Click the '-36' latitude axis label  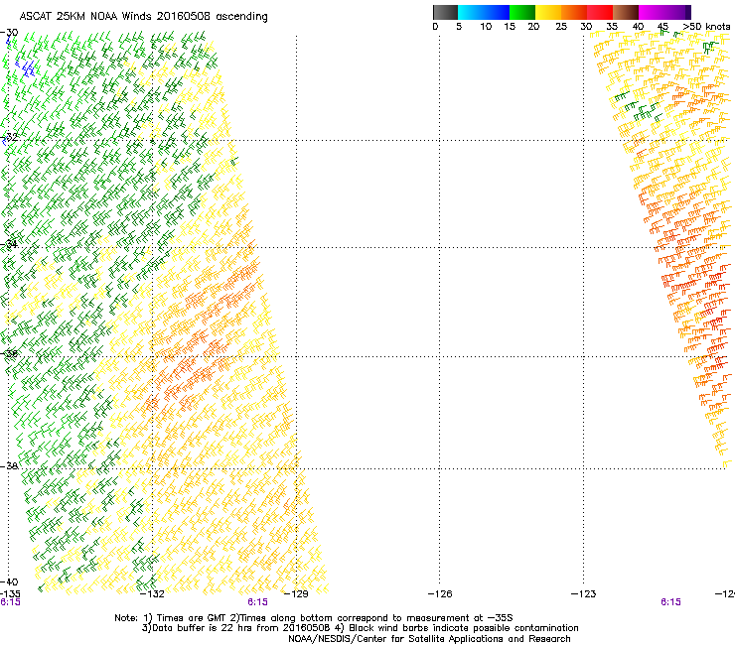coord(9,353)
